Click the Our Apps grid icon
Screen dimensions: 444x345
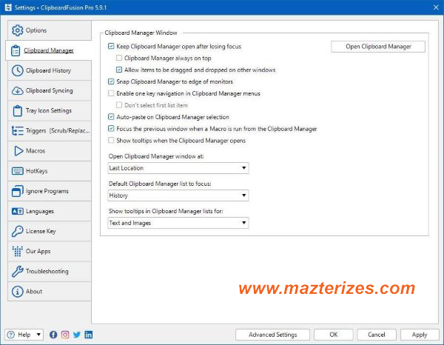[17, 251]
